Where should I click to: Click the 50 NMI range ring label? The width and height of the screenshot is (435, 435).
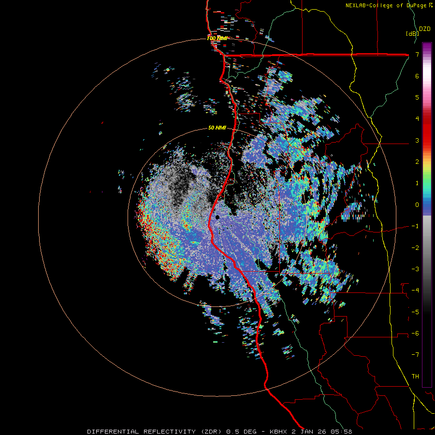[217, 128]
